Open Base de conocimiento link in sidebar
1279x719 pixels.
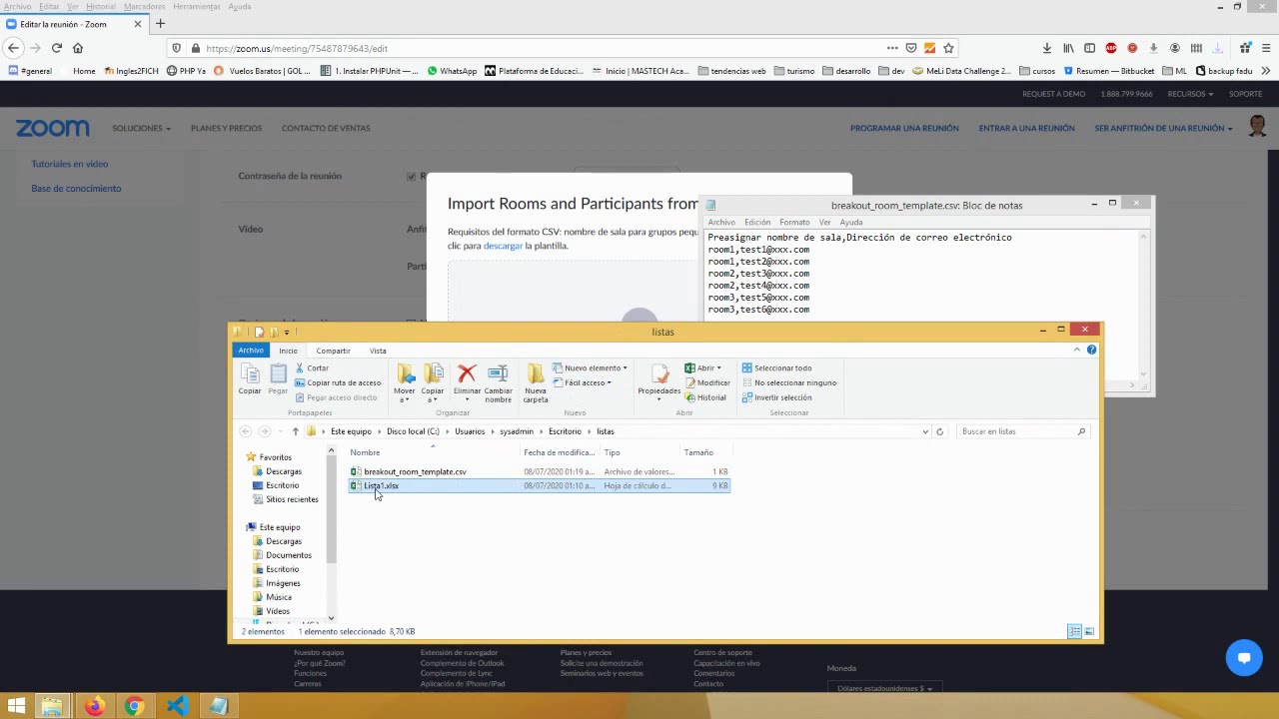pyautogui.click(x=76, y=188)
